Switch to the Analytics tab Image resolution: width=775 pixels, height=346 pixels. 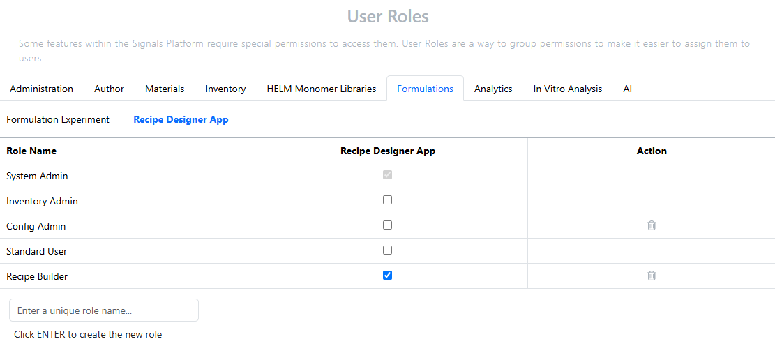tap(493, 89)
